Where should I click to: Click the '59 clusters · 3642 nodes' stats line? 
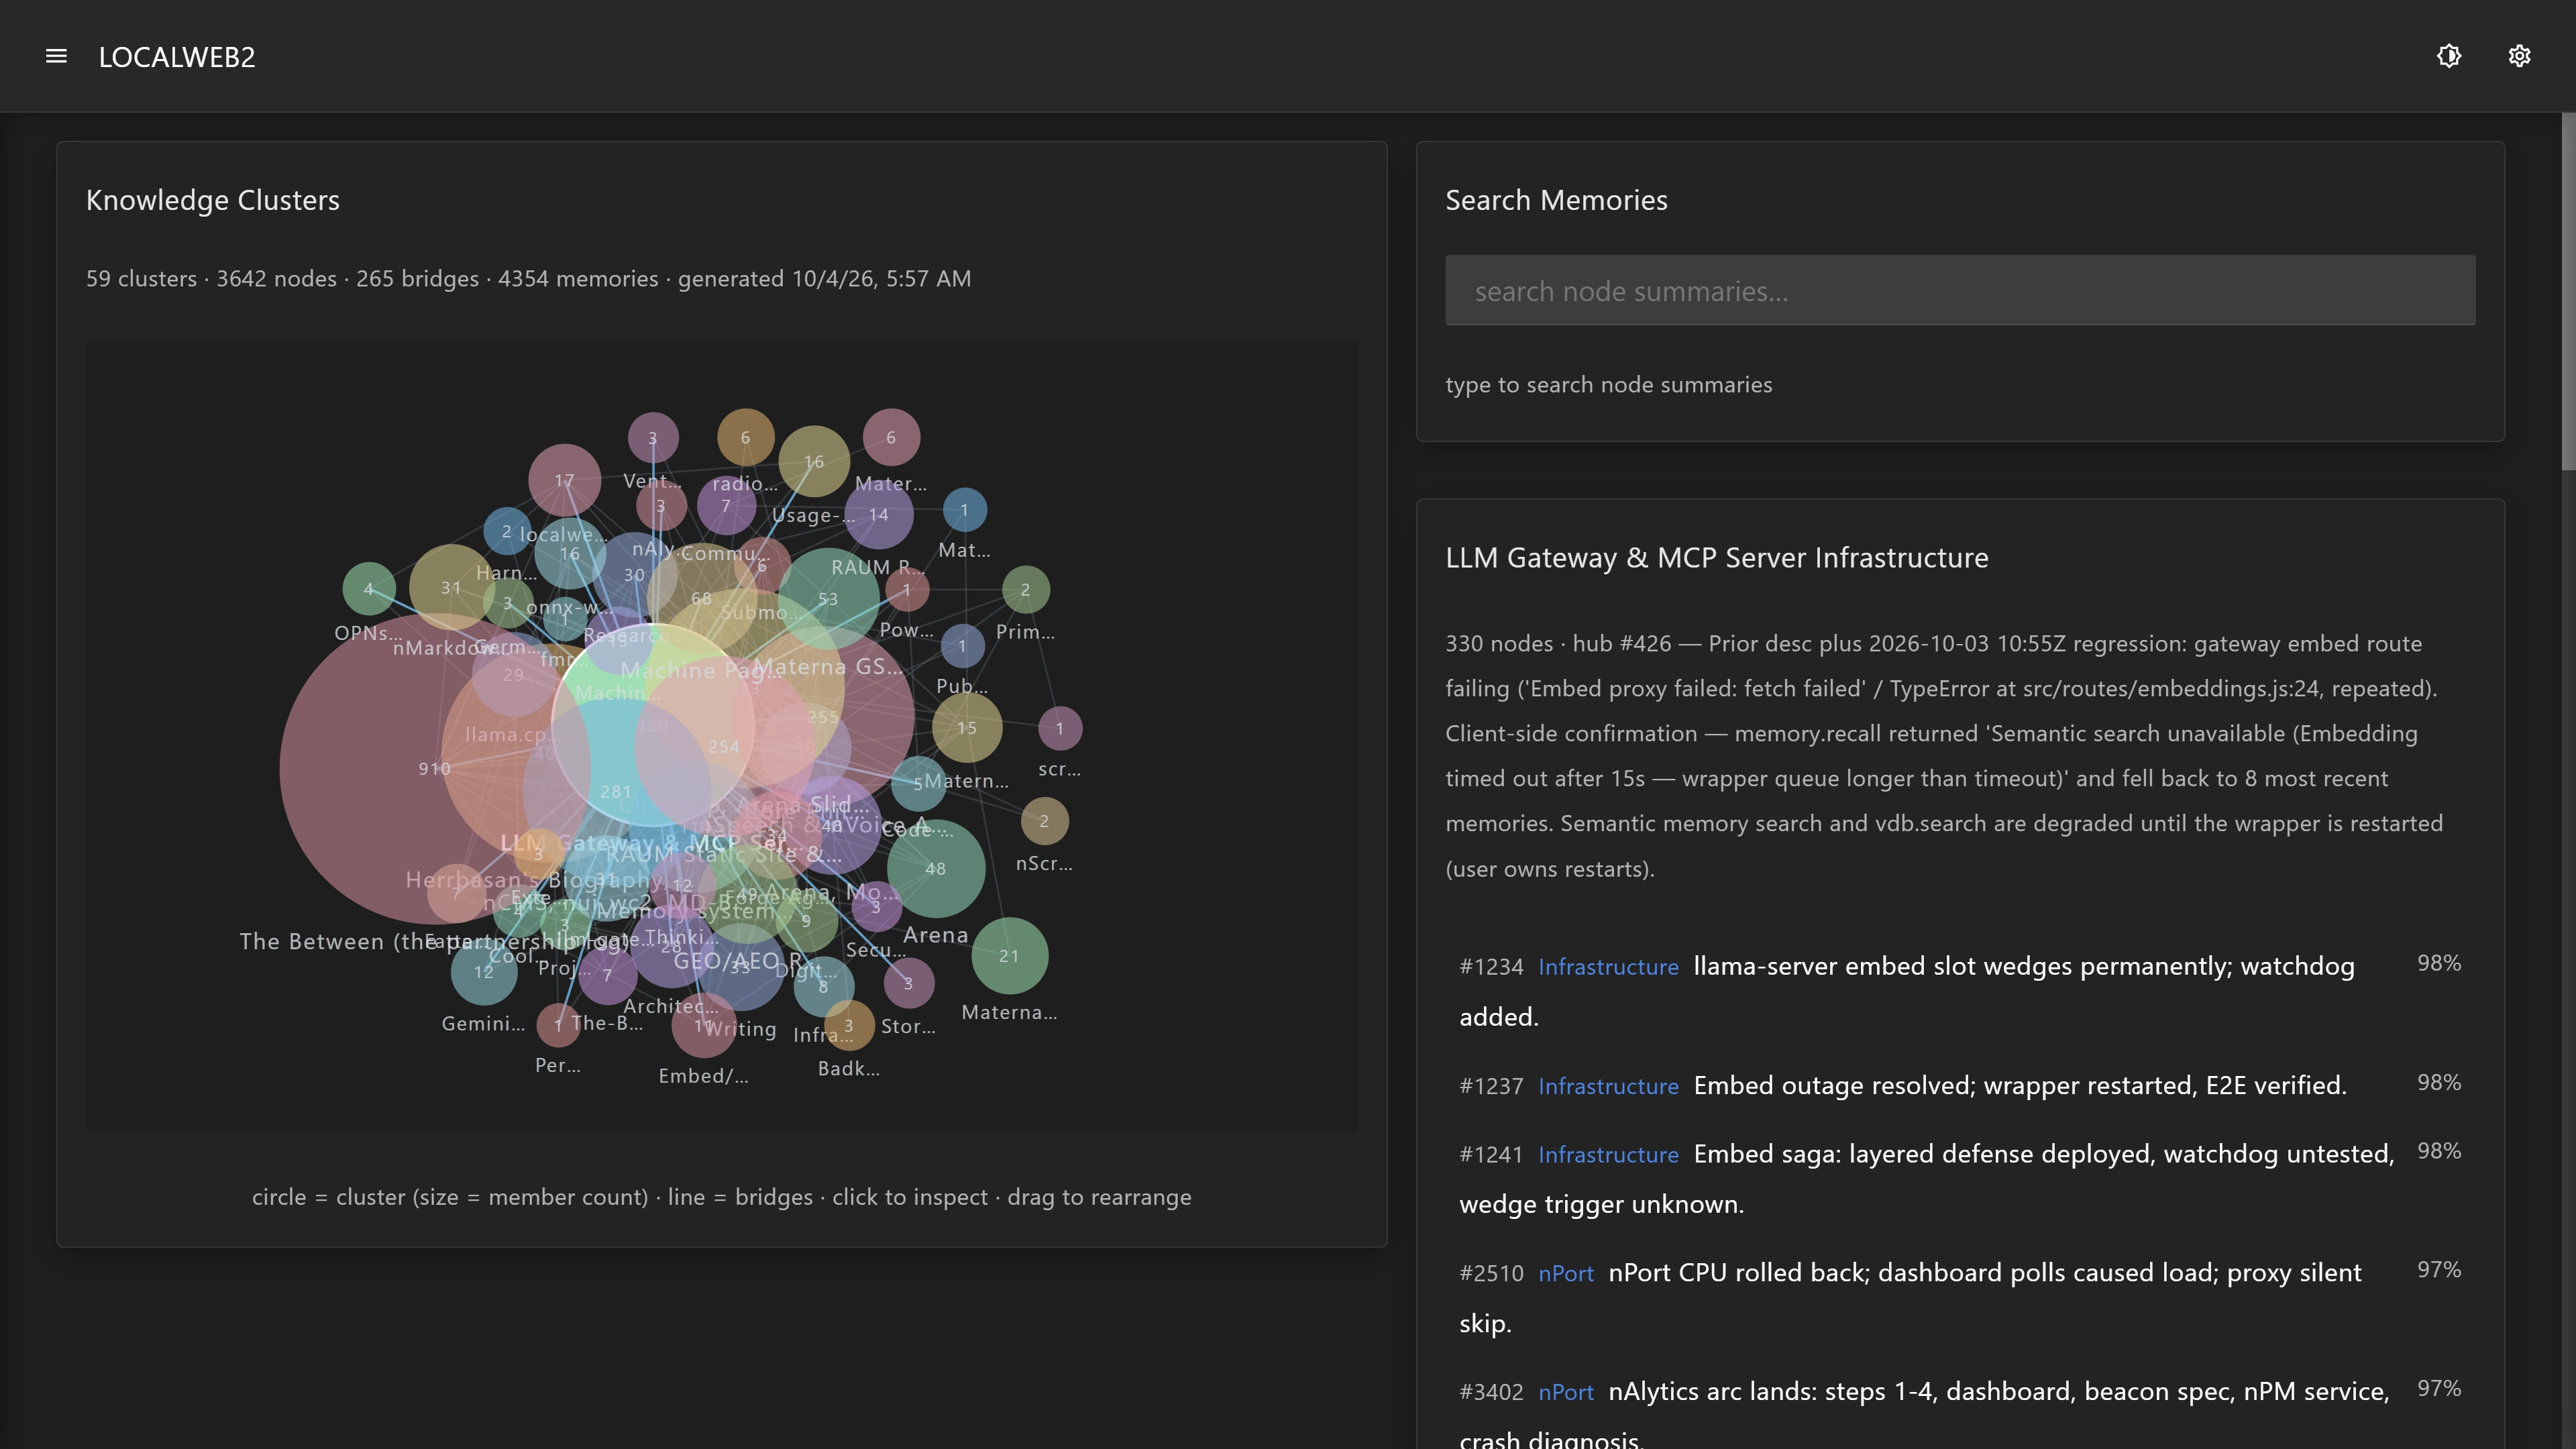tap(528, 278)
